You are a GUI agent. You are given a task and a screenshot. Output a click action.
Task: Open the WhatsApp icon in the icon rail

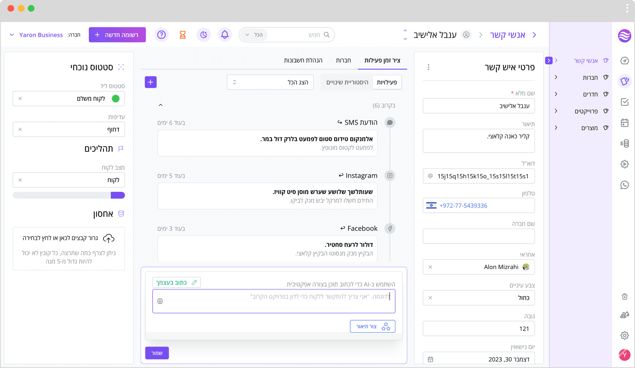(x=625, y=185)
